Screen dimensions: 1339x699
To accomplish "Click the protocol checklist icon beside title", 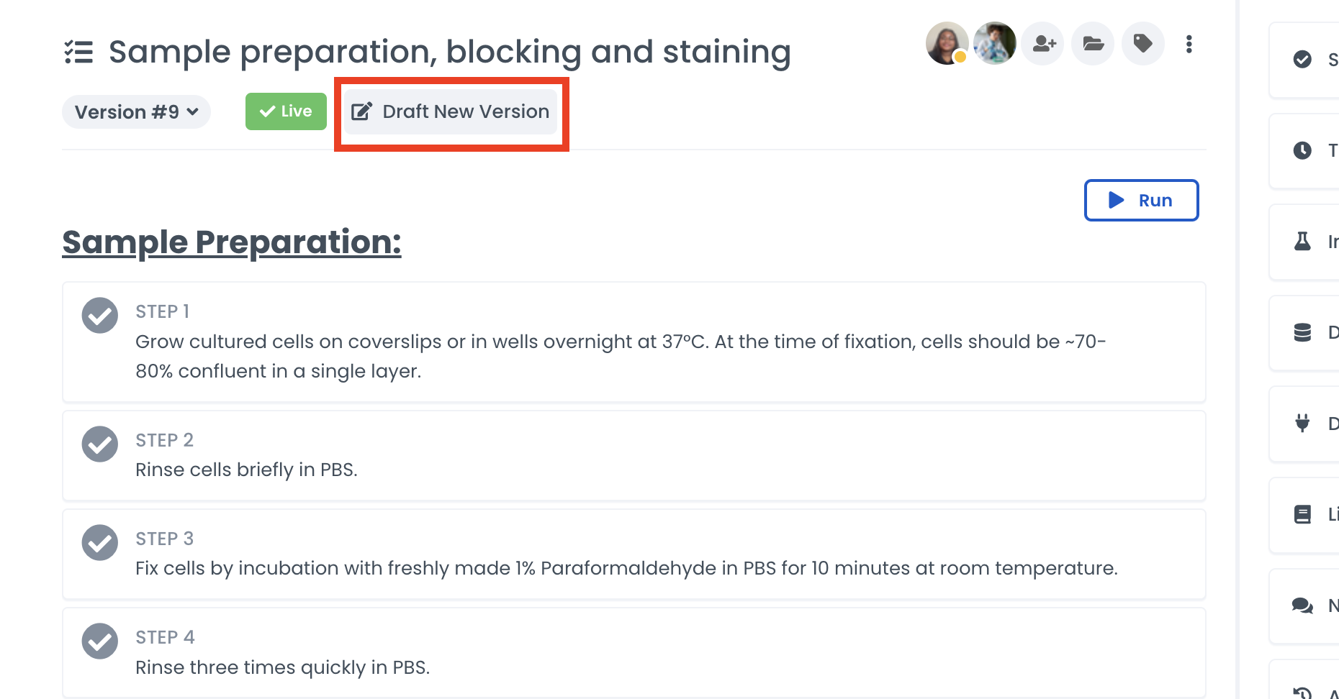I will (x=79, y=52).
